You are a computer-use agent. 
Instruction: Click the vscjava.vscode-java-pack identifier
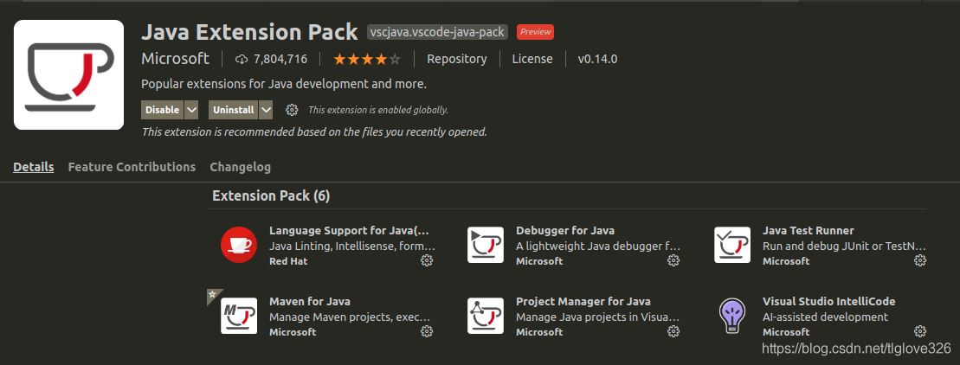(438, 32)
